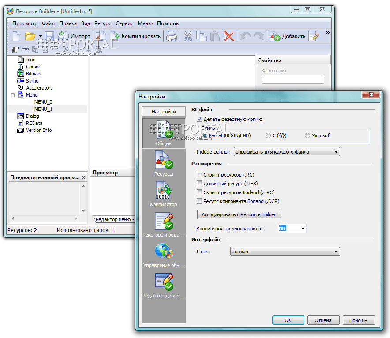
Task: Open the Ресурс menu
Action: (x=103, y=23)
